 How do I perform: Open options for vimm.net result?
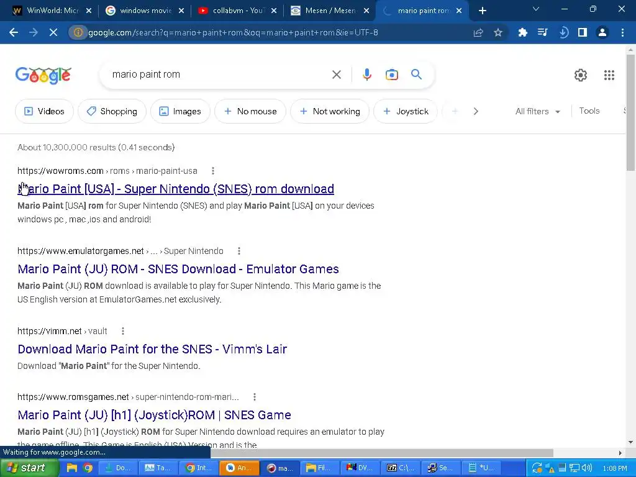[123, 331]
